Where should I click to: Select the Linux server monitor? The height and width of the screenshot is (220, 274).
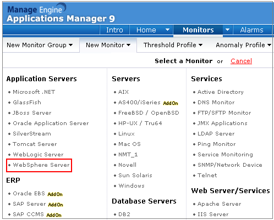tap(127, 134)
